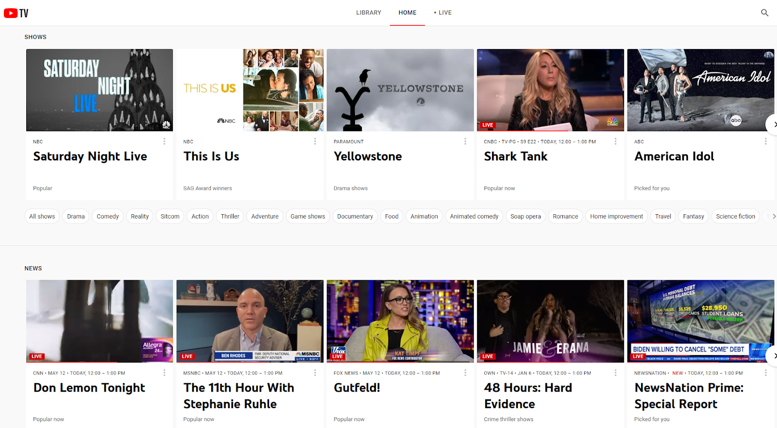
Task: Select the Food filter chip
Action: pyautogui.click(x=392, y=216)
